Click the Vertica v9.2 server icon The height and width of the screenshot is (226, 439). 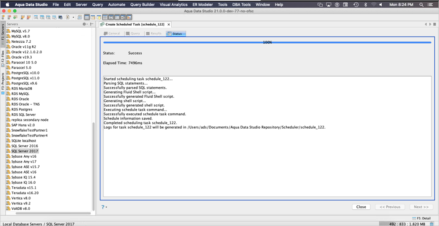8,204
